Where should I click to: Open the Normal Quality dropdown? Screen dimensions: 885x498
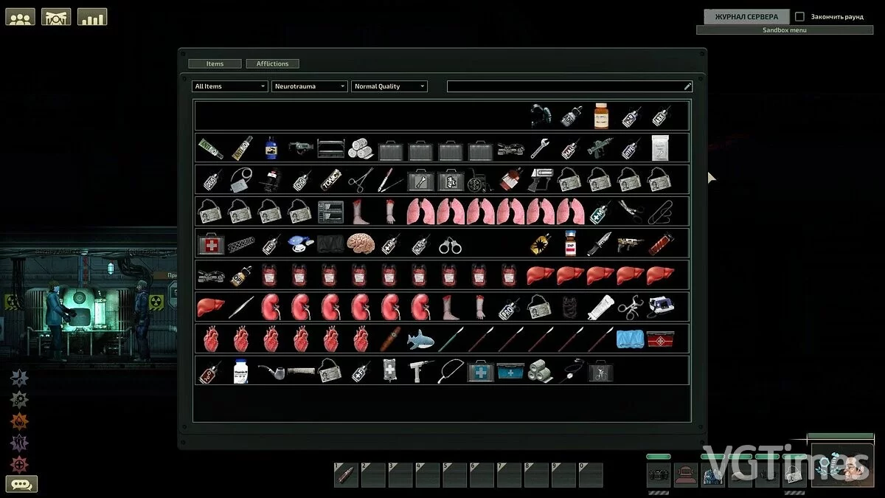tap(389, 86)
